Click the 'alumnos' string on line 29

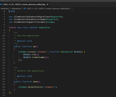pos(49,87)
